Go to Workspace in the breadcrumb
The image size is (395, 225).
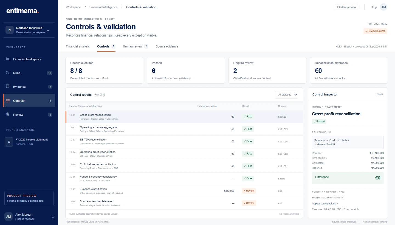point(73,7)
